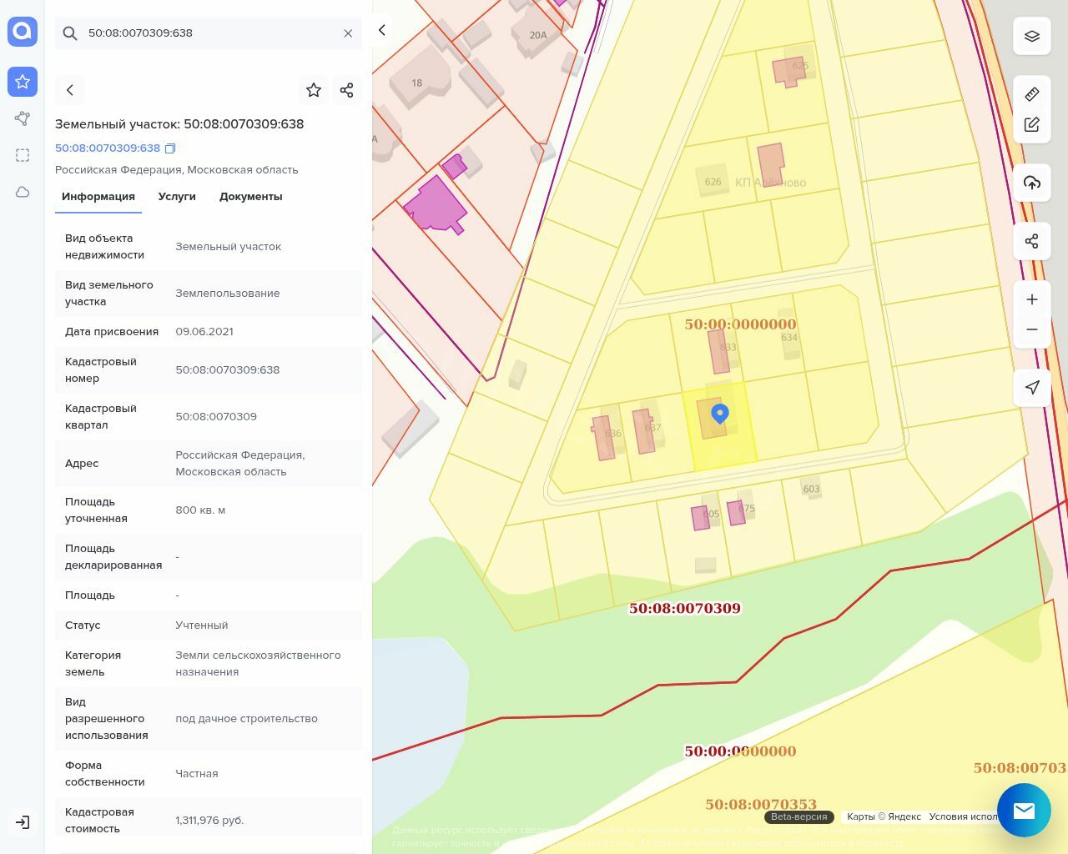Open the Документы tab
This screenshot has width=1068, height=854.
pyautogui.click(x=250, y=197)
